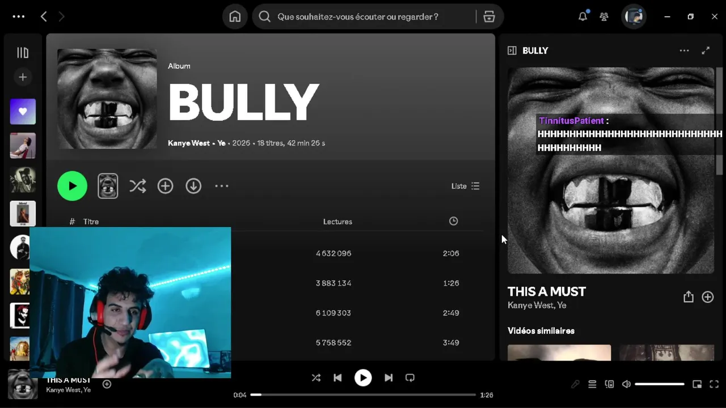Open the play queue
Screen dimensions: 726x408
pos(592,384)
